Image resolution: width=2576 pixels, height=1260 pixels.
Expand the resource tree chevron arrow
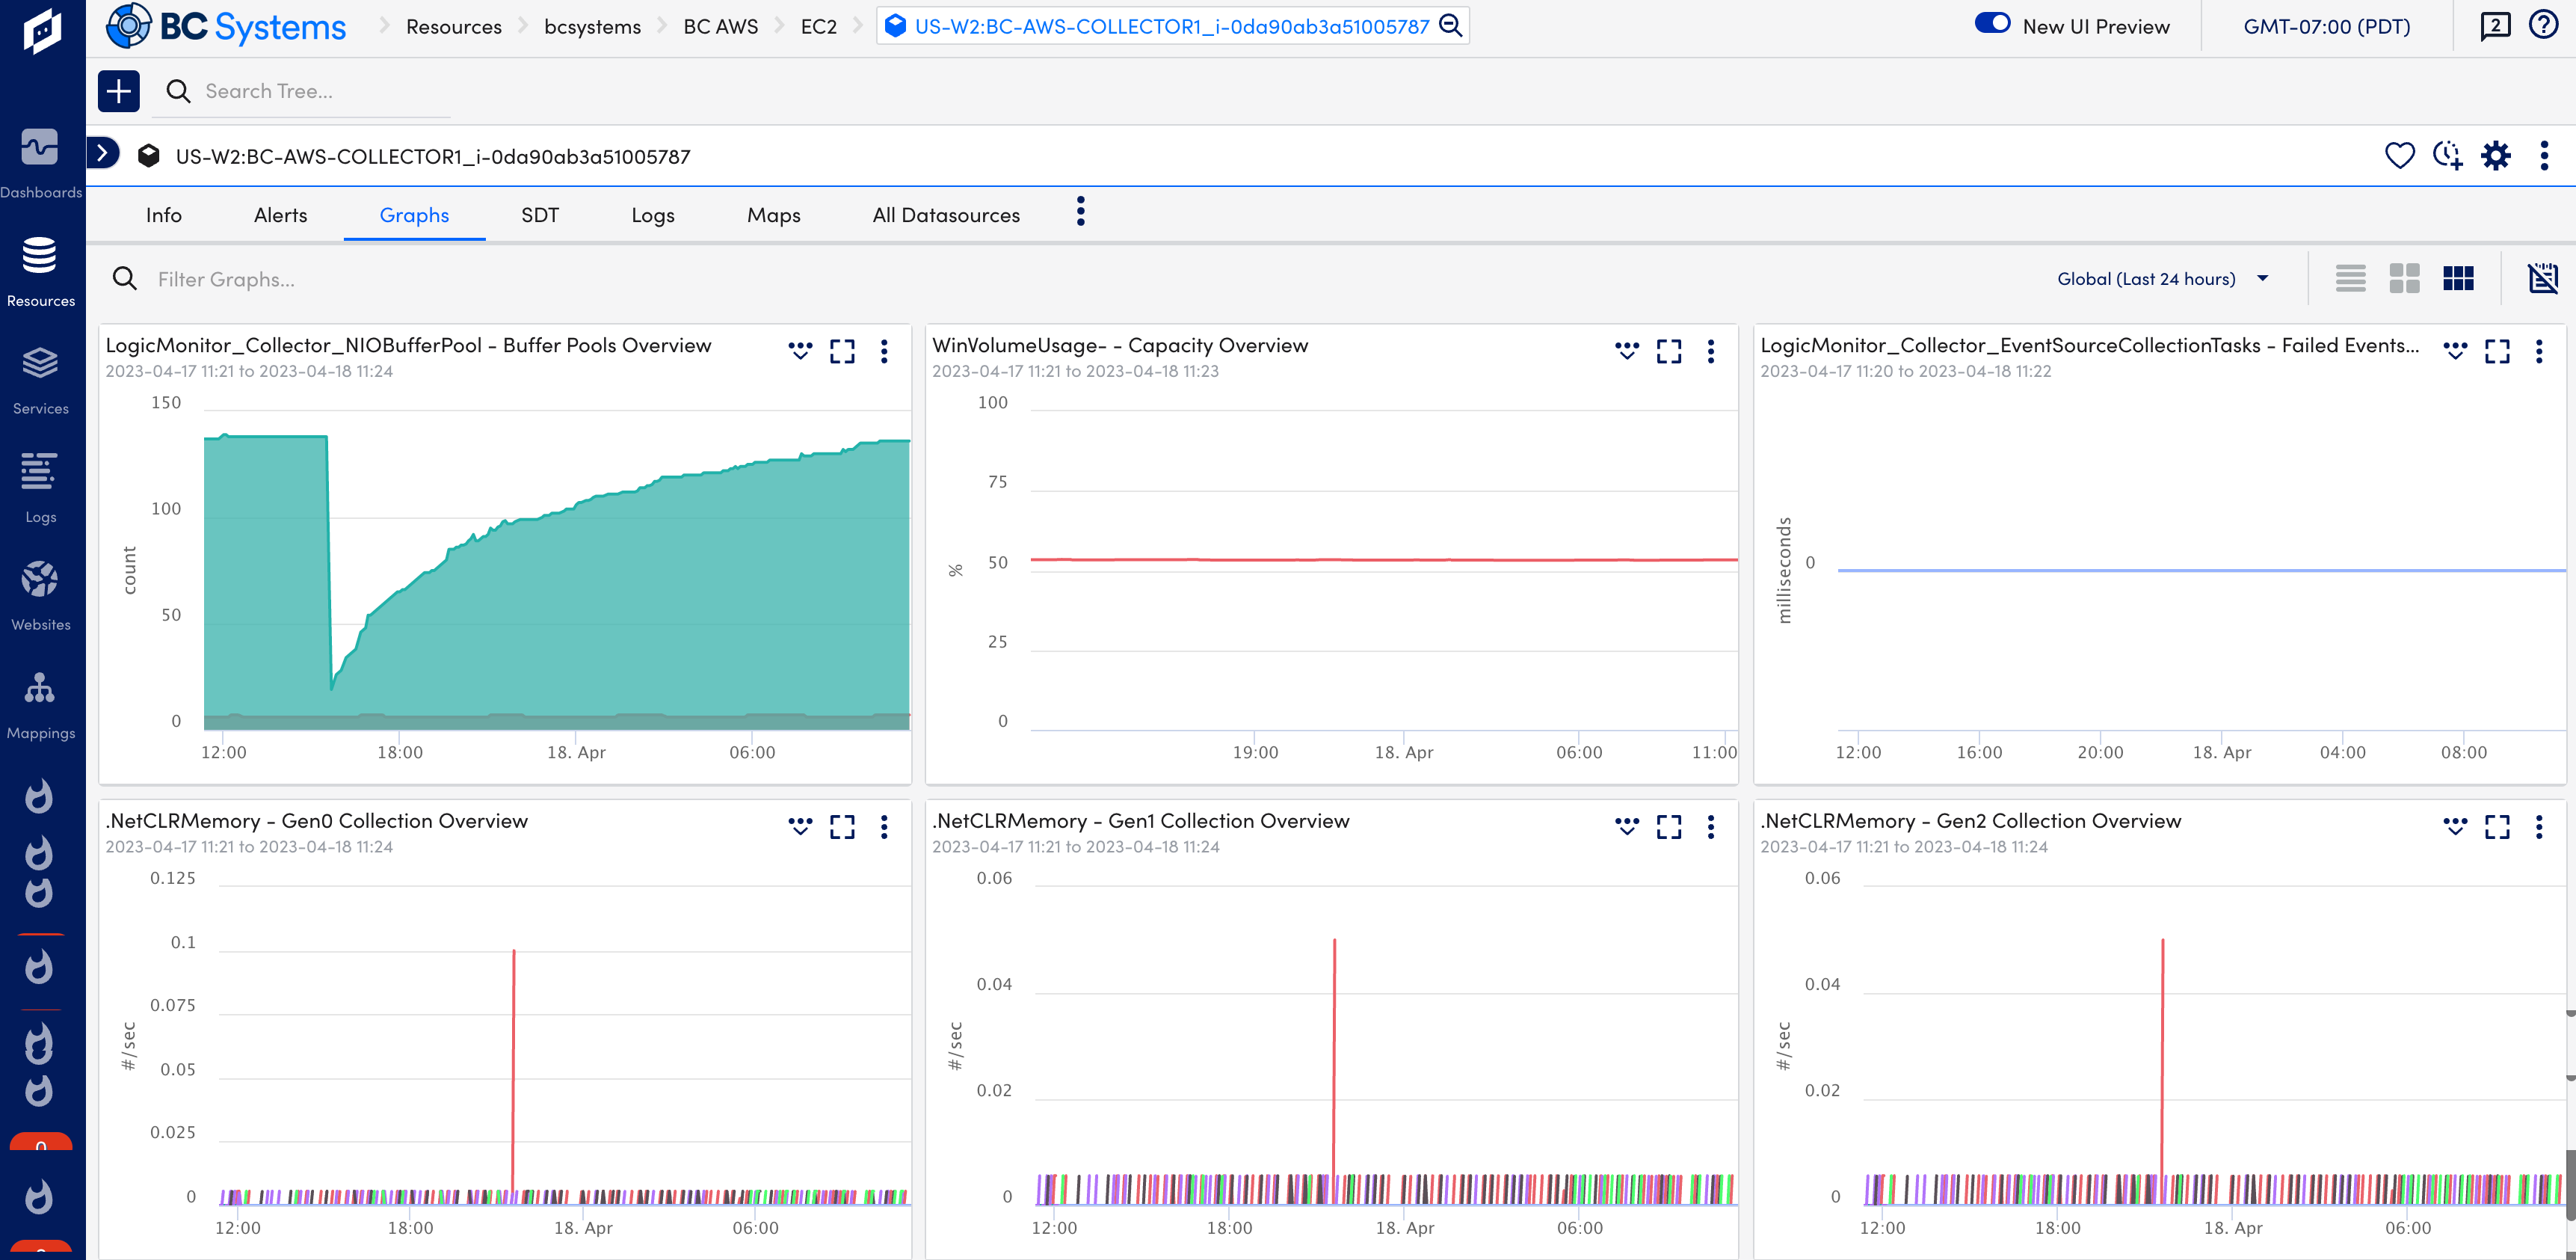pyautogui.click(x=102, y=154)
